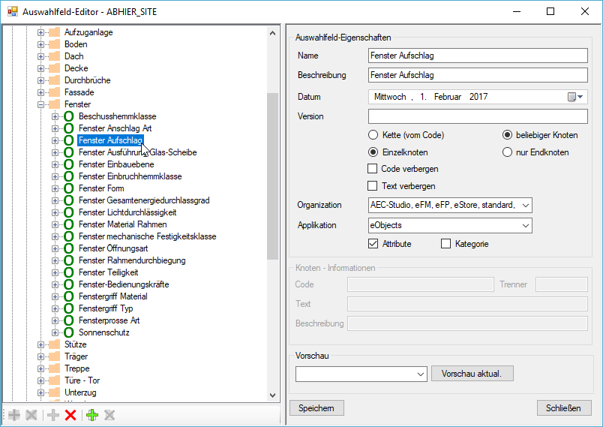Expand the Durchbrüche folder
Image resolution: width=603 pixels, height=427 pixels.
pyautogui.click(x=40, y=80)
